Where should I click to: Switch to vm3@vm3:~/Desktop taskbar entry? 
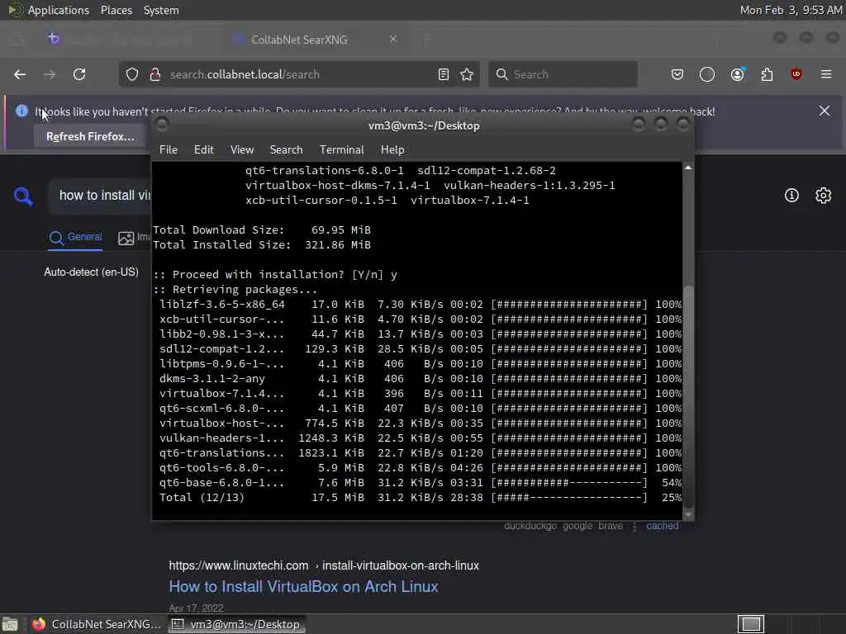point(235,624)
